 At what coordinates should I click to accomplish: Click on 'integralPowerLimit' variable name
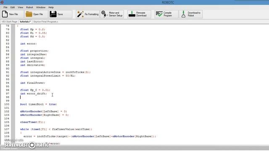(x=45, y=75)
